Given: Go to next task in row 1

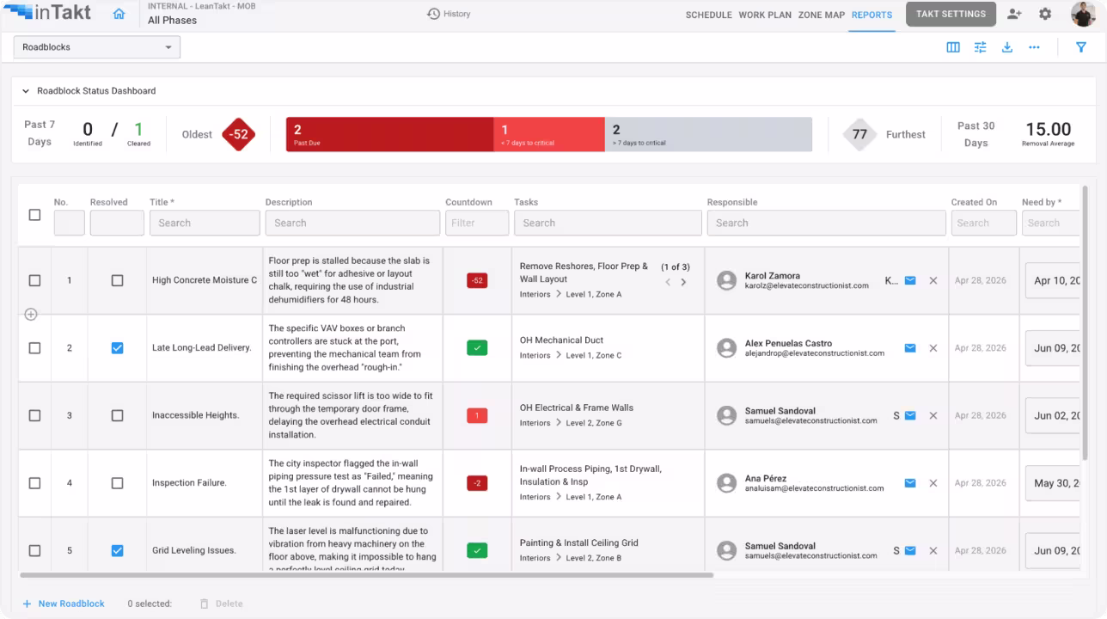Looking at the screenshot, I should pyautogui.click(x=683, y=282).
